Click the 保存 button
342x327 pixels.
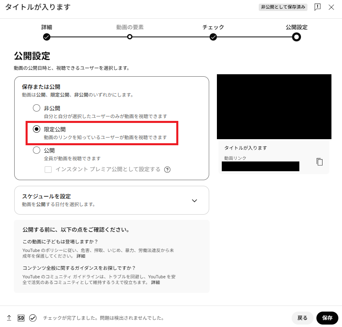(327, 318)
